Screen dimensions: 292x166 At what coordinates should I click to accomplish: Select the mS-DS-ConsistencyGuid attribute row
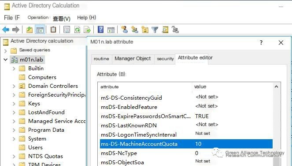click(186, 97)
